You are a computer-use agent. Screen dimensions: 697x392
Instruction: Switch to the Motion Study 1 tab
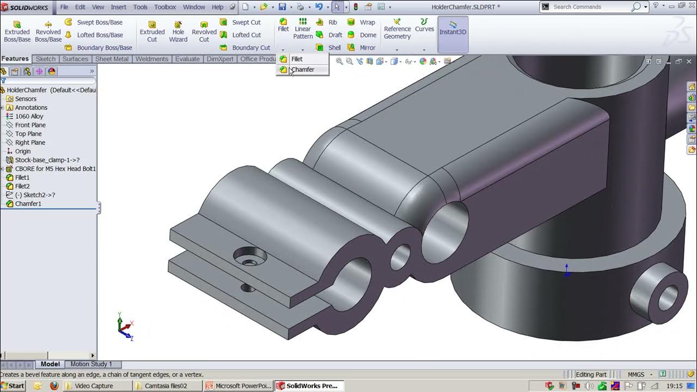pyautogui.click(x=91, y=364)
